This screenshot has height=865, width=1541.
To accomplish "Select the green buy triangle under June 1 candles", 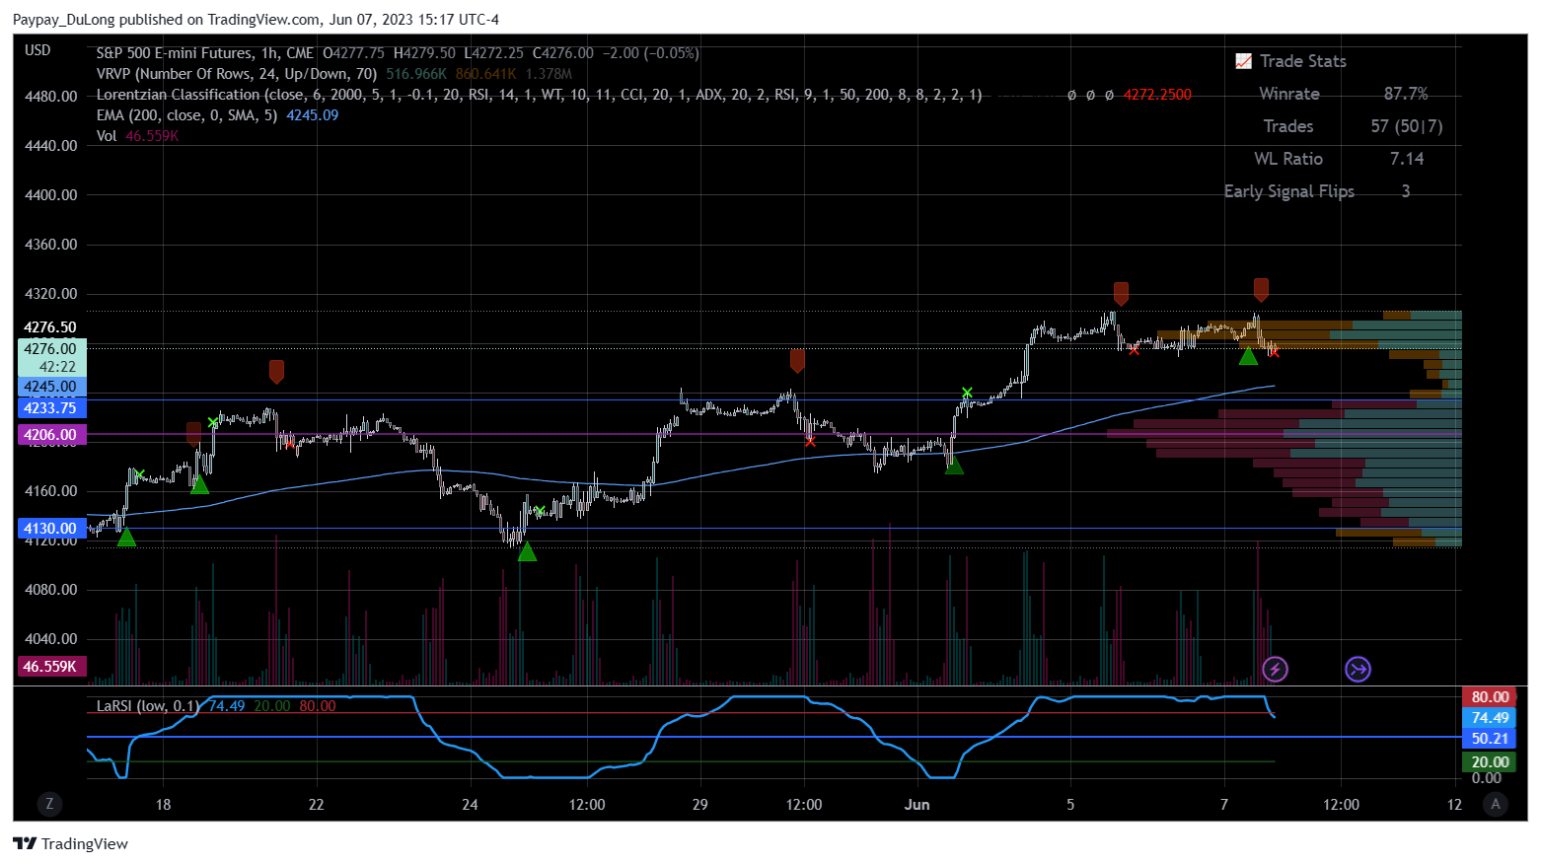I will tap(954, 465).
